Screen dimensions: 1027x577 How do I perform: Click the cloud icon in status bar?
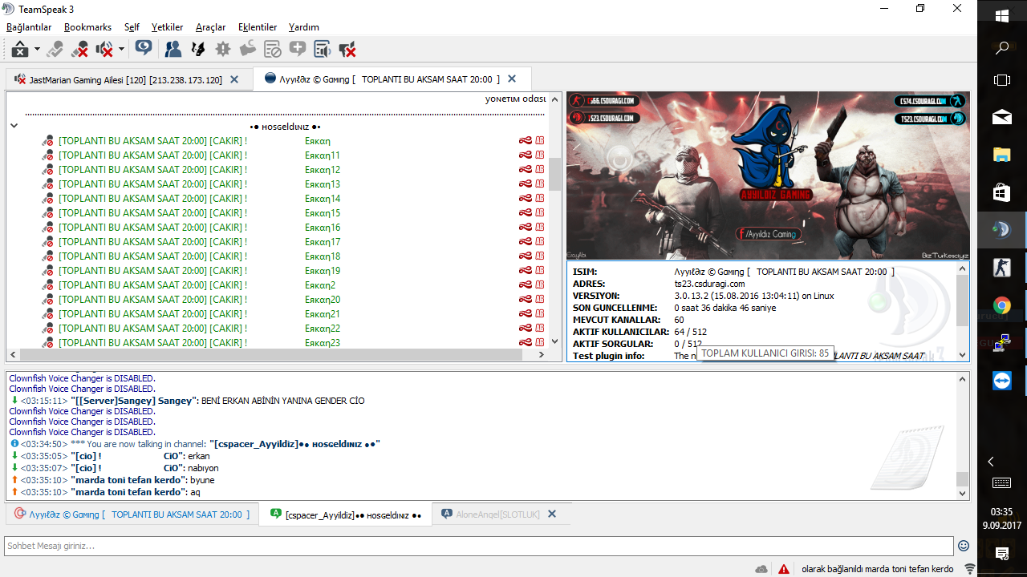point(761,569)
